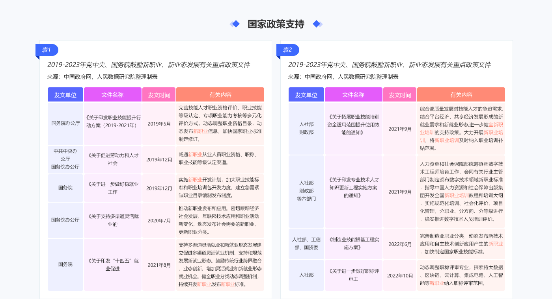Select the 人社部 财政部 等六部门 cell
The height and width of the screenshot is (299, 552).
[x=306, y=191]
